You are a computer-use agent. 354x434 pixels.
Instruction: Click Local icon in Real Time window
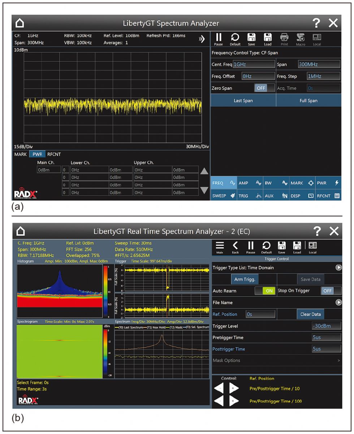(312, 247)
